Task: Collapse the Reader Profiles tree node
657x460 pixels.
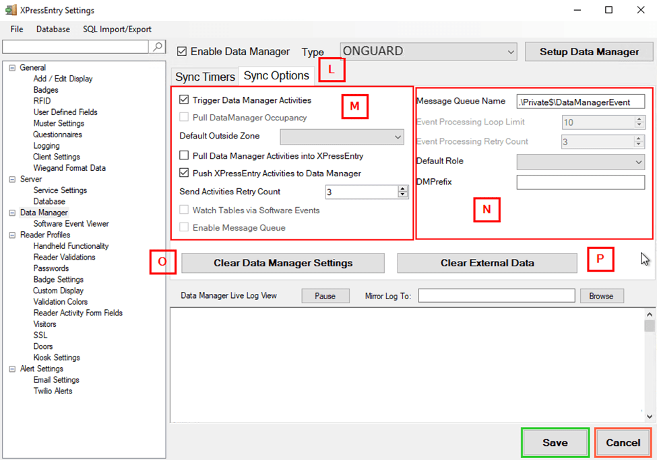Action: pyautogui.click(x=12, y=235)
